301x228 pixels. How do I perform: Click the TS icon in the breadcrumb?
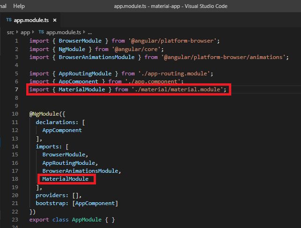pyautogui.click(x=41, y=32)
